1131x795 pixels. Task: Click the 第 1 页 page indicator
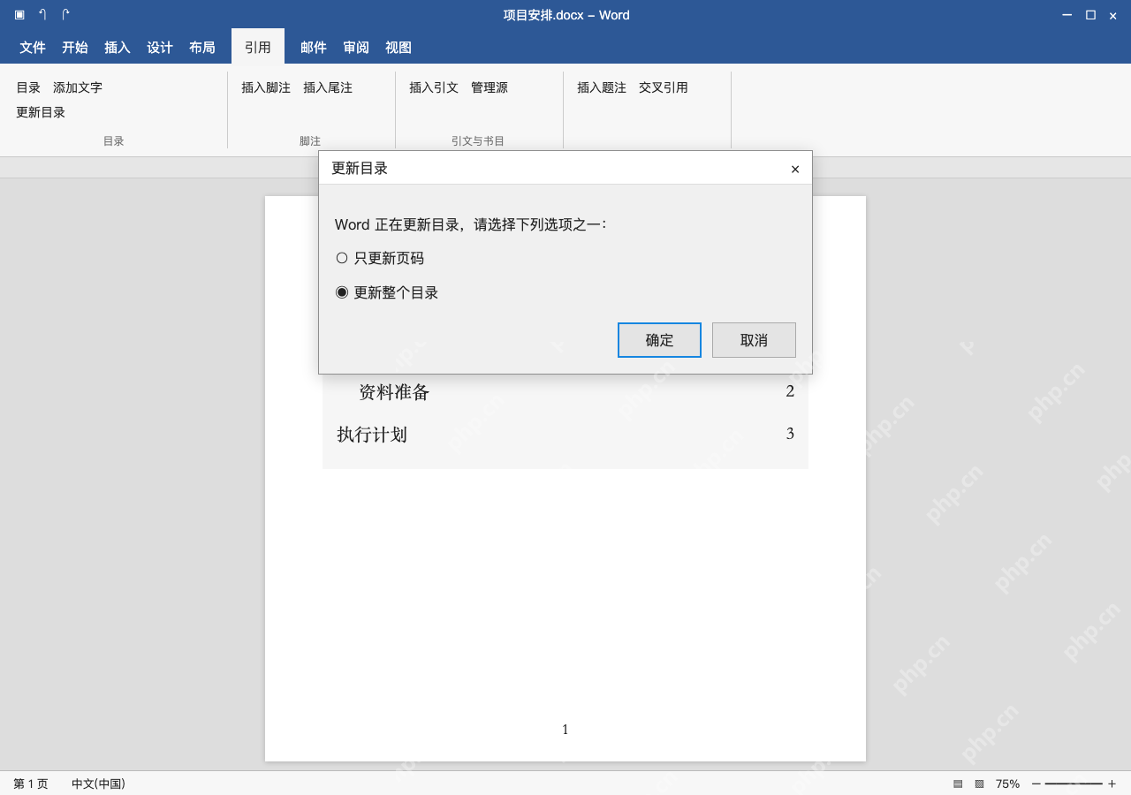(x=31, y=784)
